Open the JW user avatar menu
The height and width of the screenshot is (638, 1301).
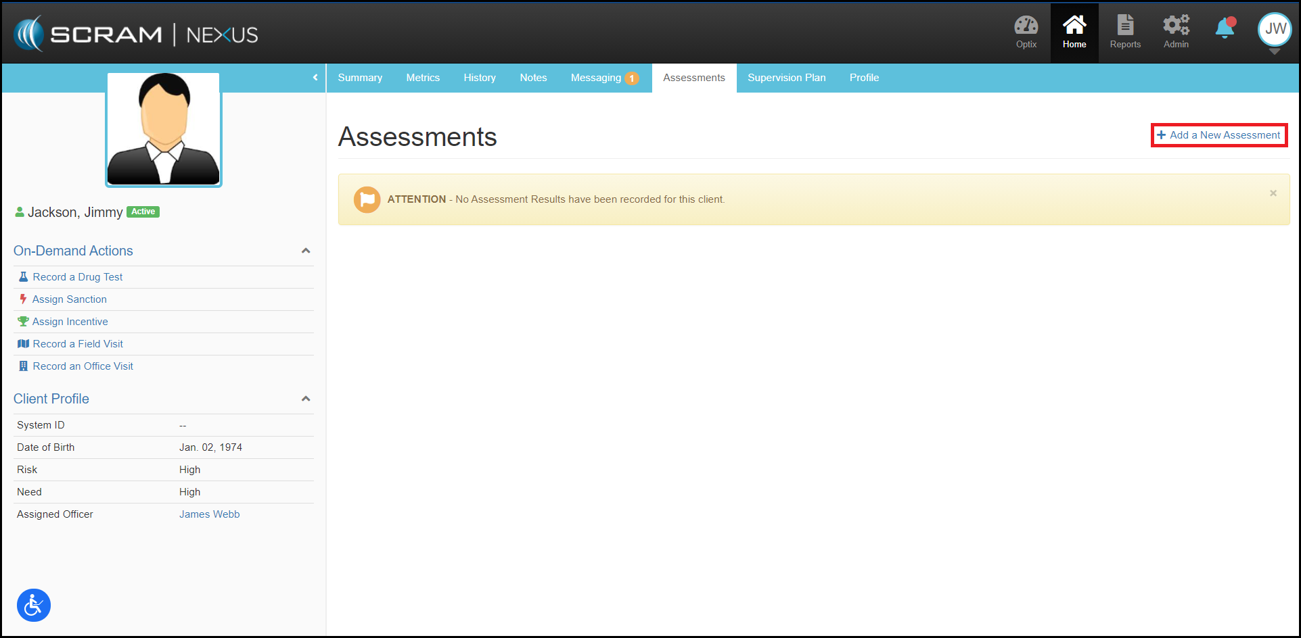tap(1275, 30)
